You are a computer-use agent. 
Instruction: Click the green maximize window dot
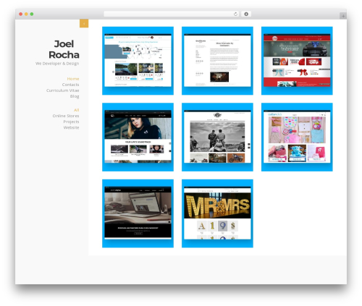32,14
